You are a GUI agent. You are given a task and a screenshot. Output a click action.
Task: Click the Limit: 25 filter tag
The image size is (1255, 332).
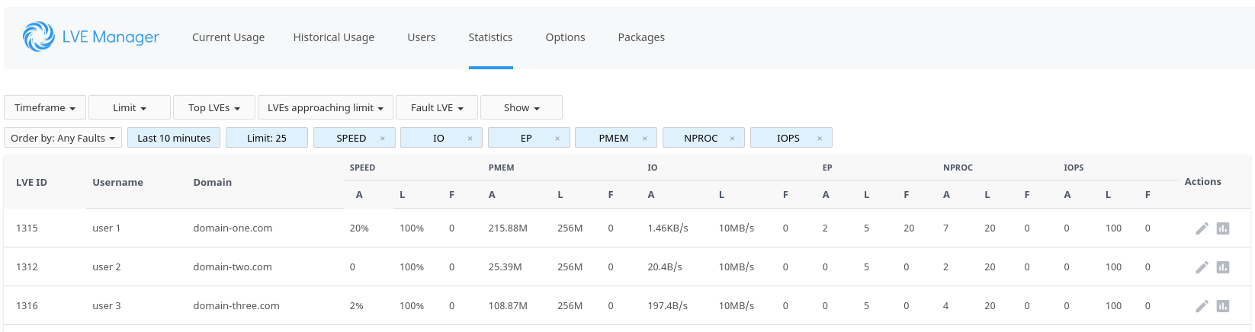tap(267, 138)
